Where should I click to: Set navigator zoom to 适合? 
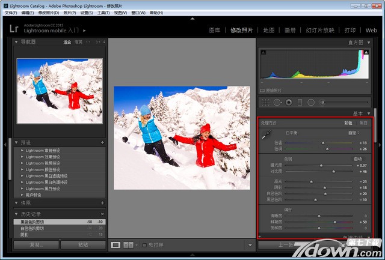pos(67,42)
